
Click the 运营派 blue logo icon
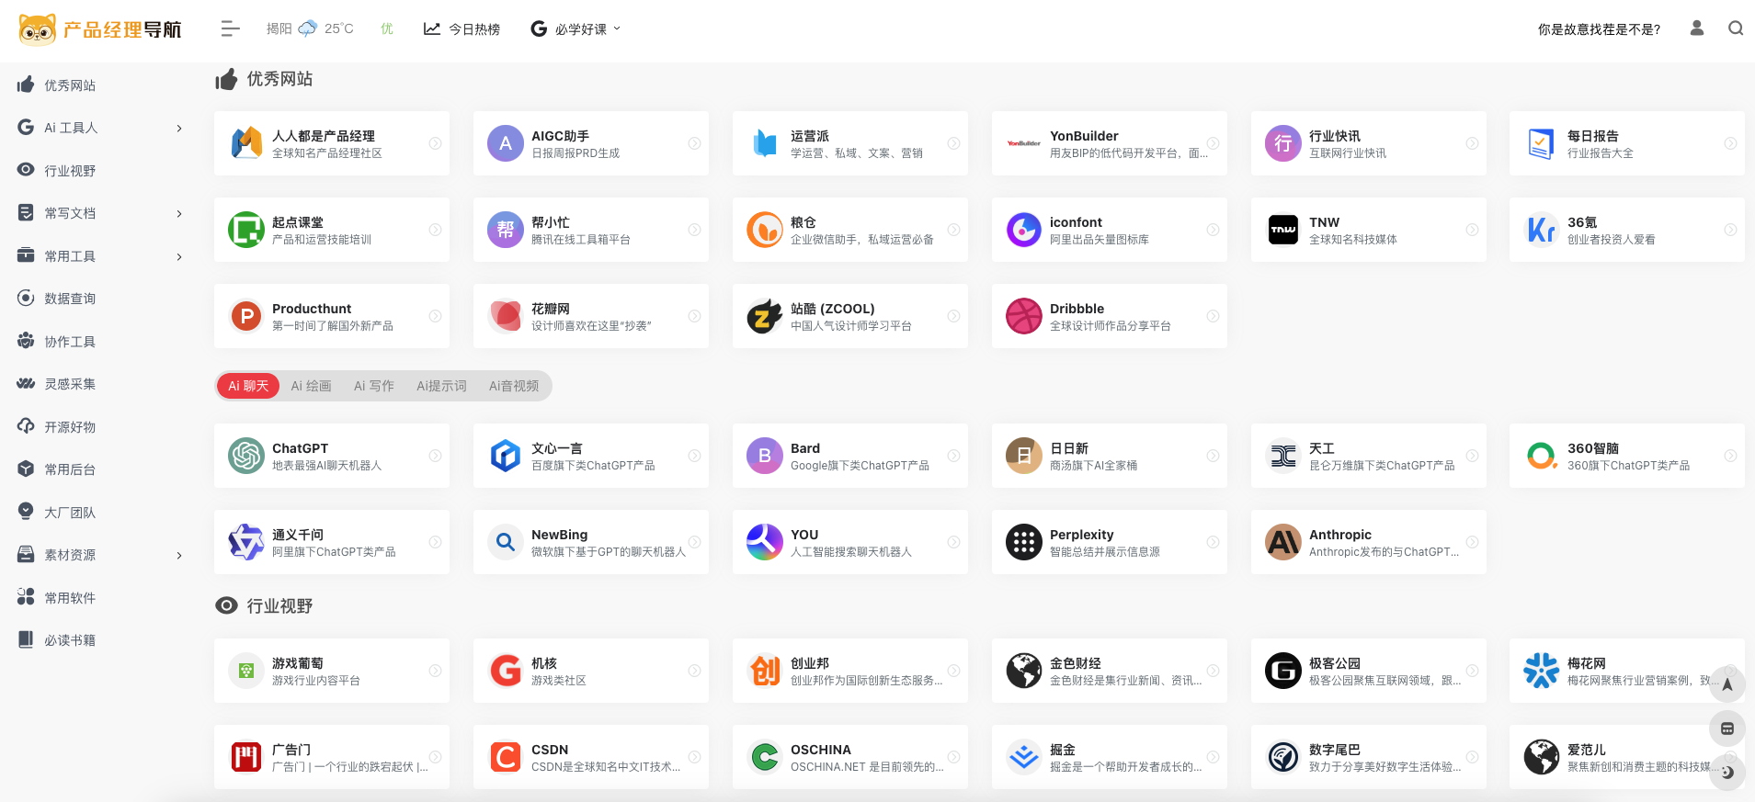tap(765, 143)
